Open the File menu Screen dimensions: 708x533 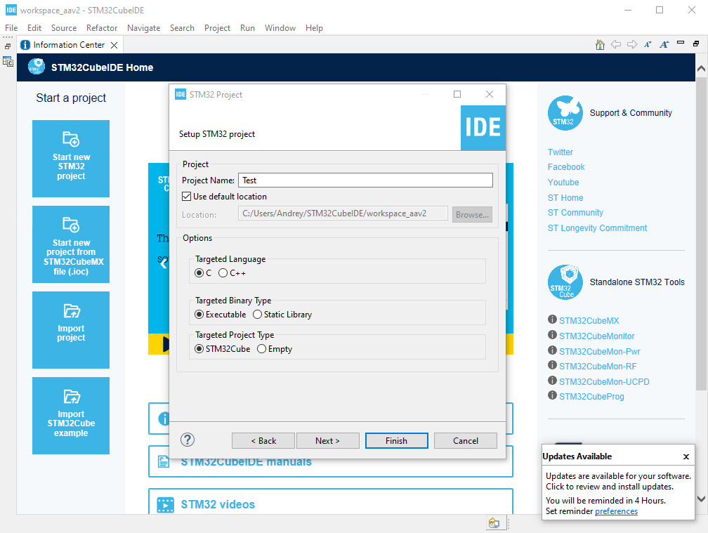[11, 28]
